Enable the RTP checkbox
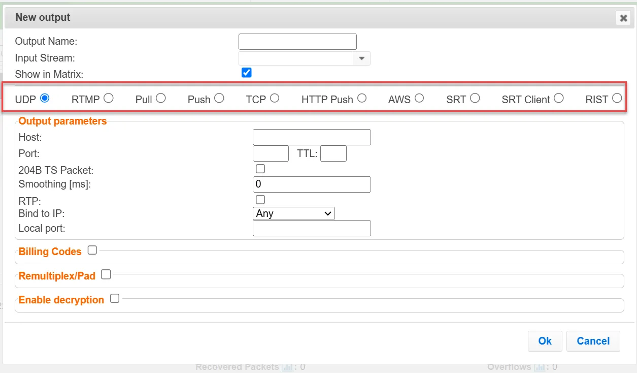 click(260, 199)
